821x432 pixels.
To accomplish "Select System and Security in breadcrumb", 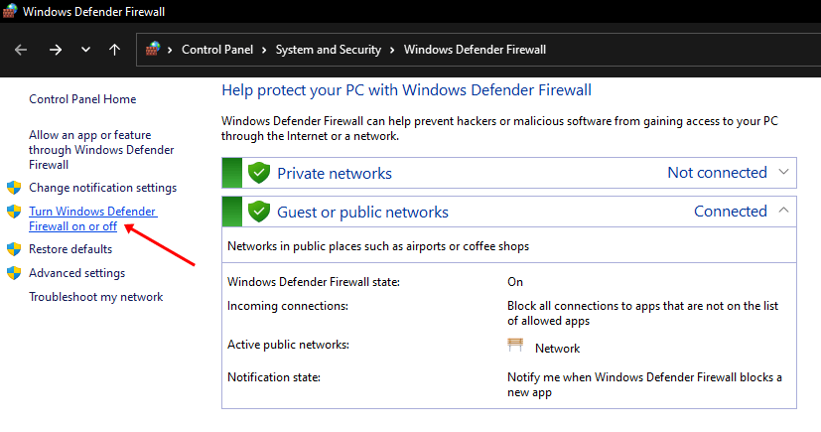I will (330, 50).
